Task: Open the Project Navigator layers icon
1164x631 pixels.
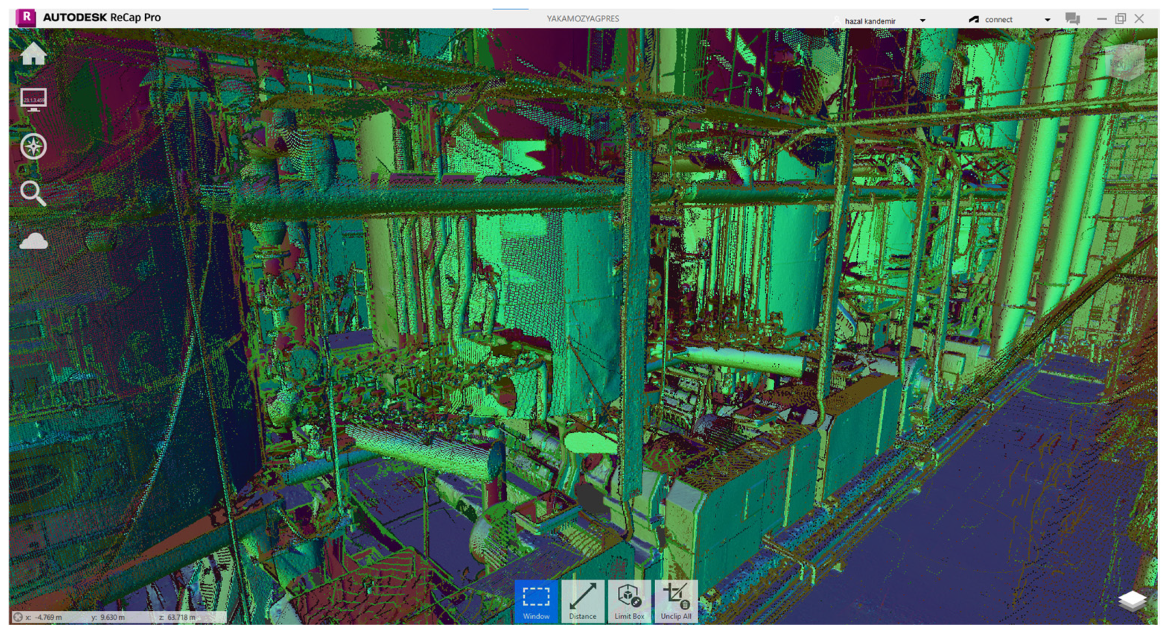Action: coord(1132,601)
